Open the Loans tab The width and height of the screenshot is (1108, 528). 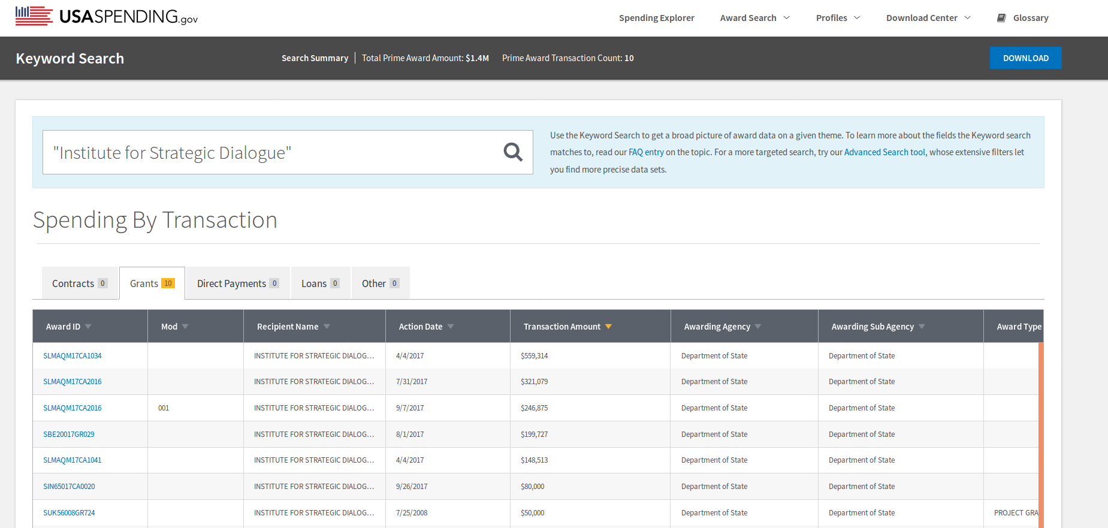pos(320,283)
